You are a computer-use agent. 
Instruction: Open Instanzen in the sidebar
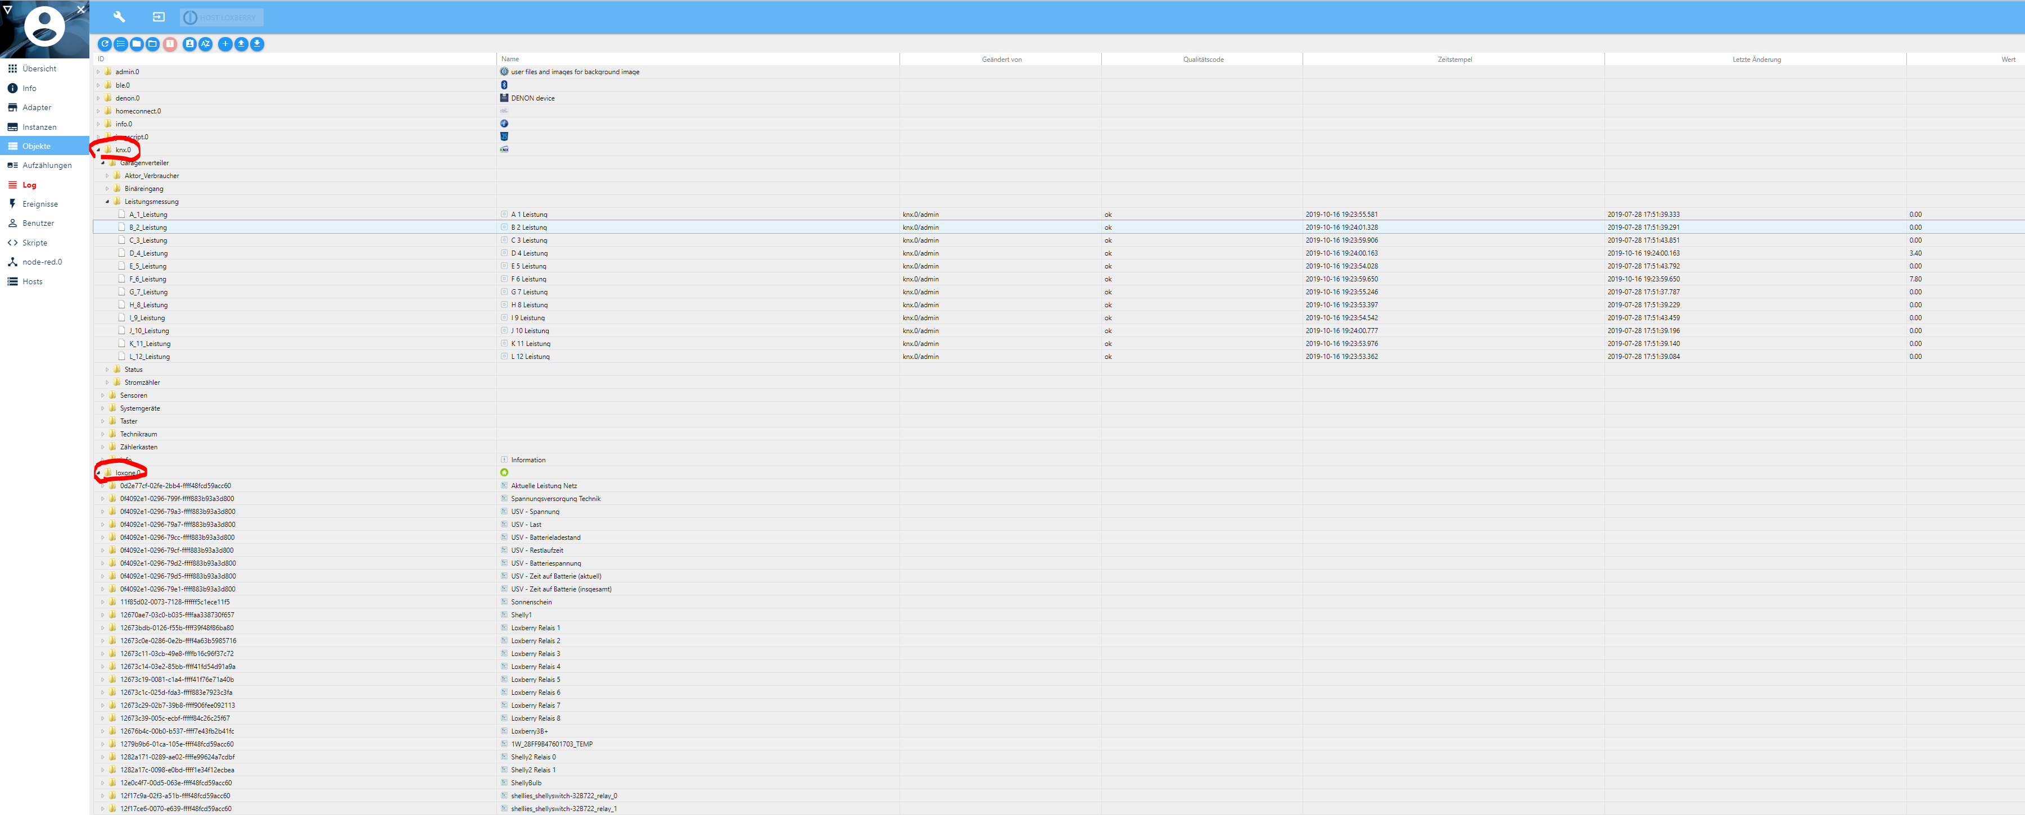coord(39,127)
